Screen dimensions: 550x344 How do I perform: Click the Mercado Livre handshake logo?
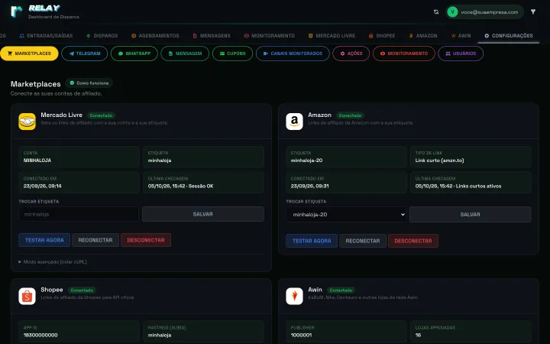(27, 122)
